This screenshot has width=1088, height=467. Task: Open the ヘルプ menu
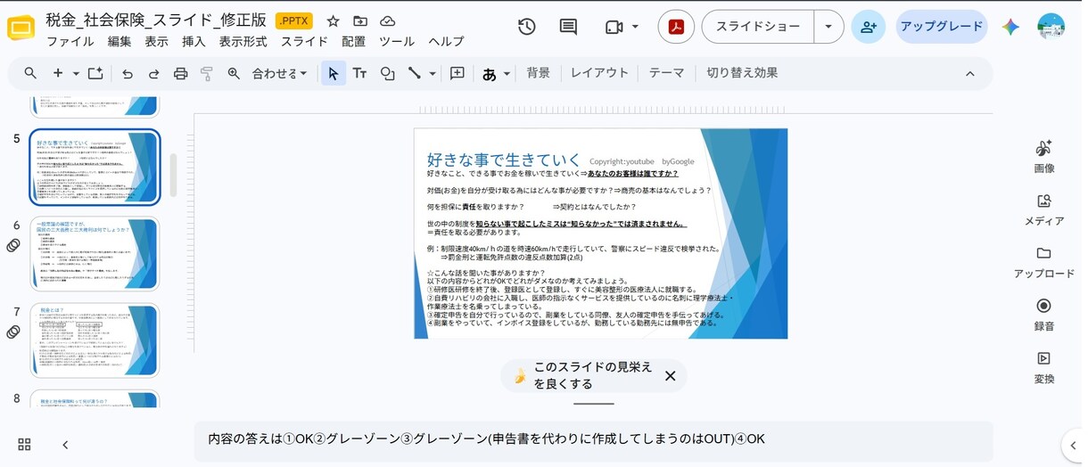(x=446, y=42)
